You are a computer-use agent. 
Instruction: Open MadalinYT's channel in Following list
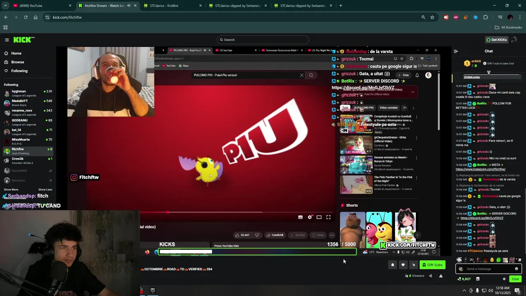tap(28, 103)
